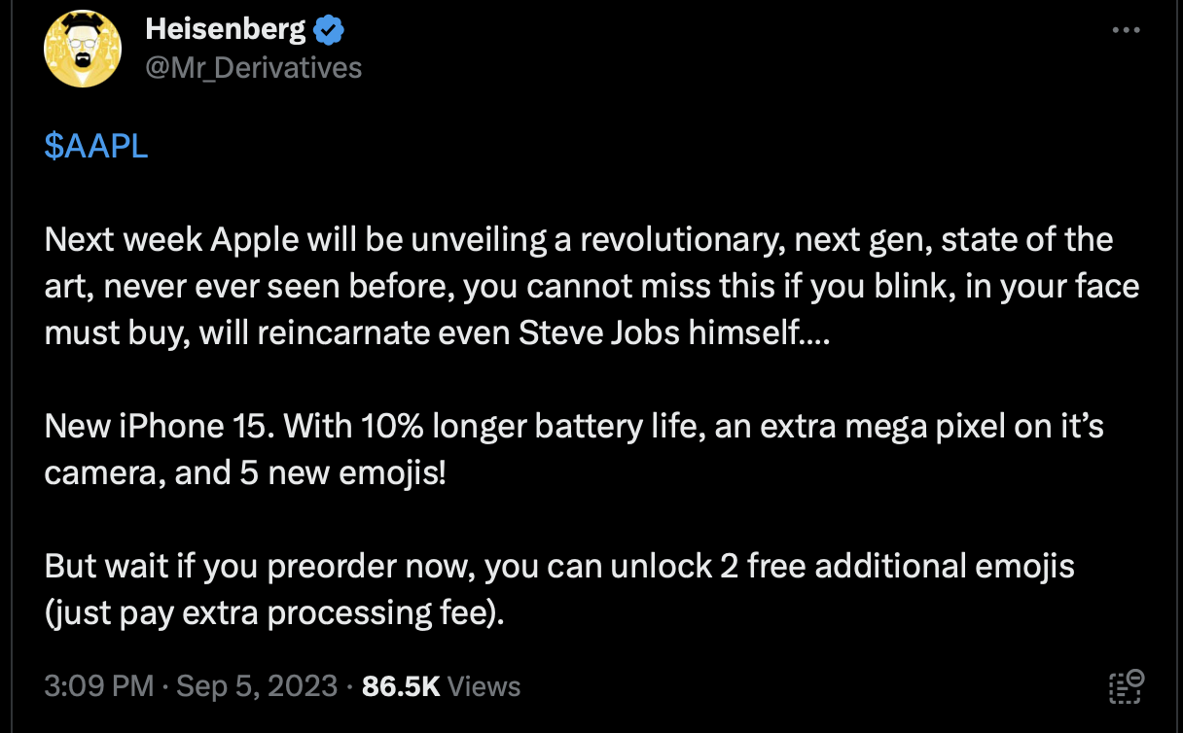
Task: Open the reader view icon beside Views
Action: (x=1126, y=686)
